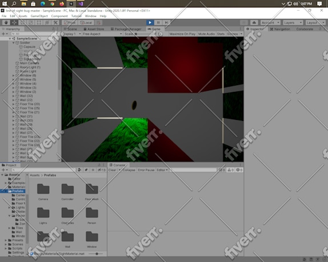328x262 pixels.
Task: Open the Window menu
Action: [x=91, y=16]
